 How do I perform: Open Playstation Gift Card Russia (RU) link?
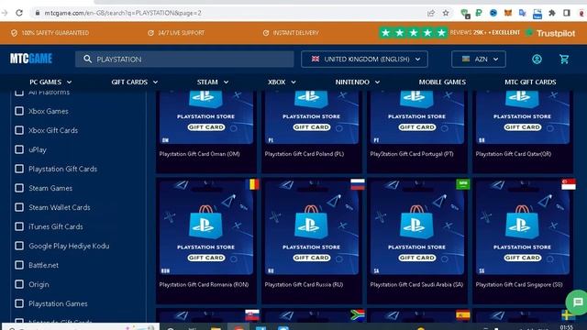[304, 284]
